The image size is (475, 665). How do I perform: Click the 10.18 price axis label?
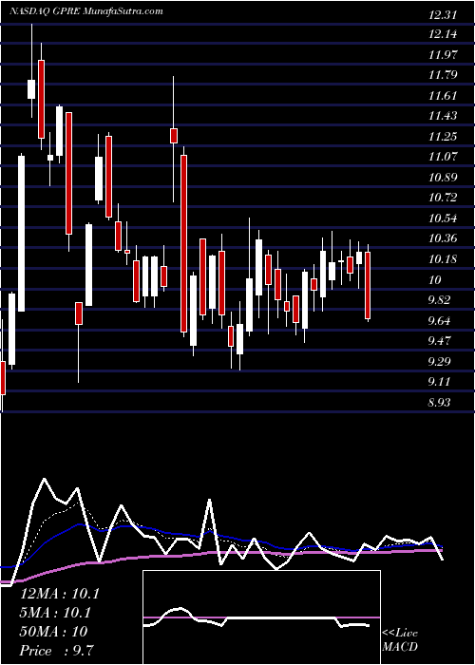click(x=443, y=259)
